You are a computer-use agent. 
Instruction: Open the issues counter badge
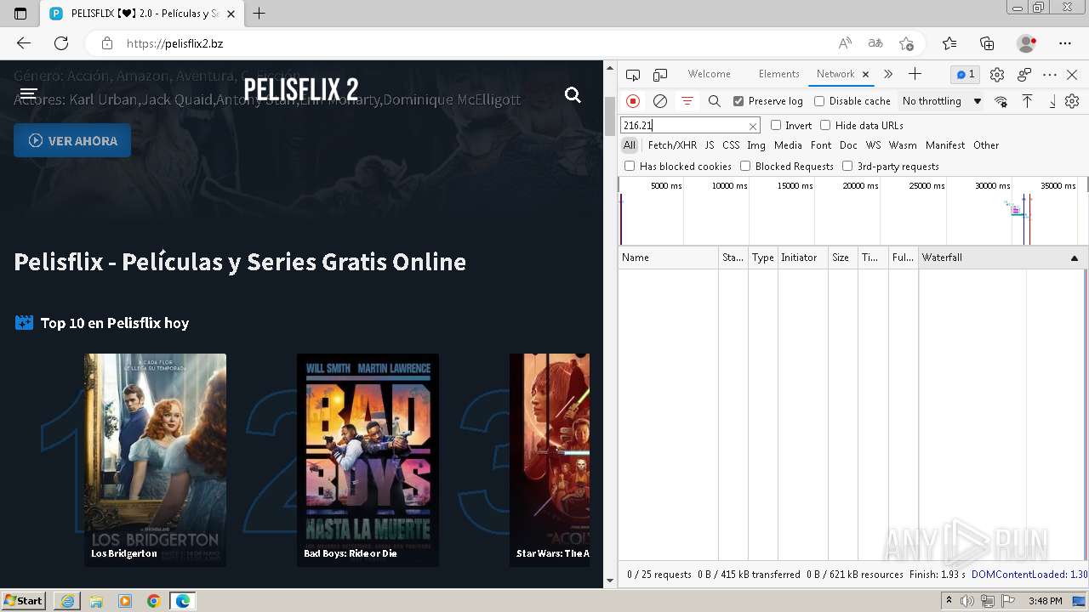pyautogui.click(x=965, y=75)
